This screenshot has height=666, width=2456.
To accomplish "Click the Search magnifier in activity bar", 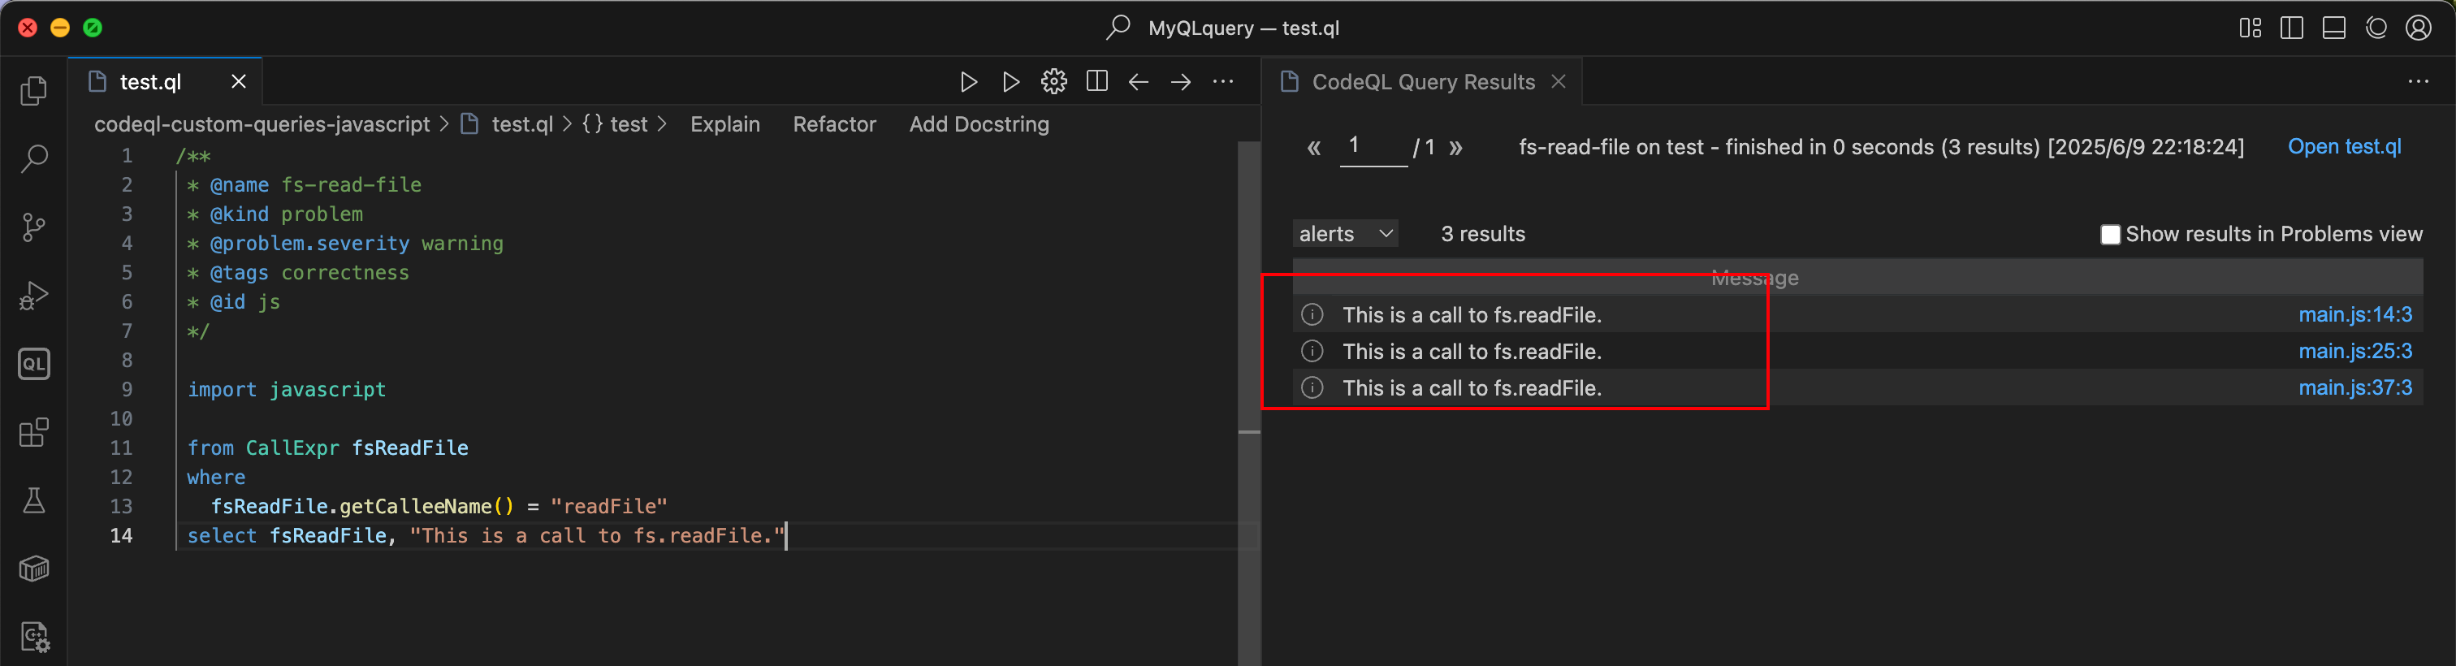I will click(x=34, y=158).
